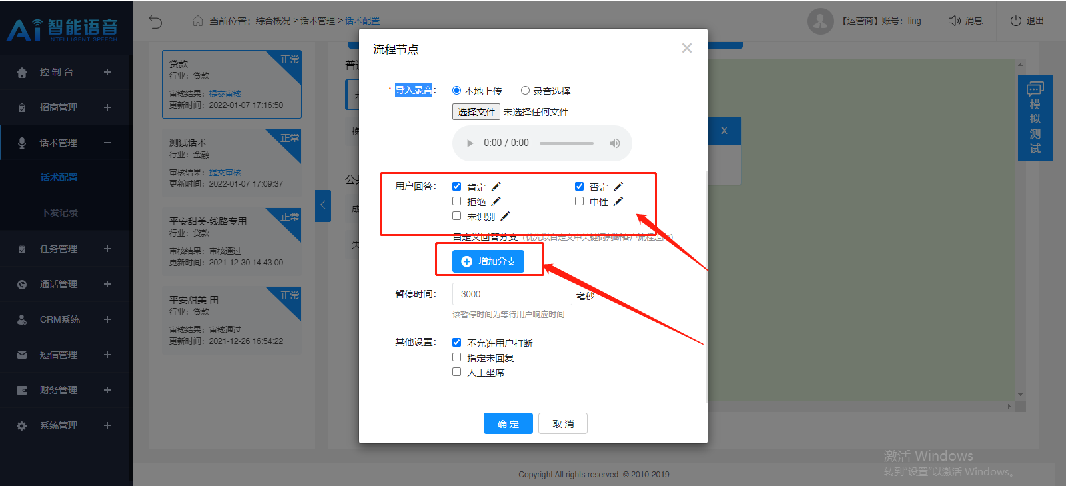1066x486 pixels.
Task: Expand the 短信管理 plus sign
Action: tap(107, 355)
